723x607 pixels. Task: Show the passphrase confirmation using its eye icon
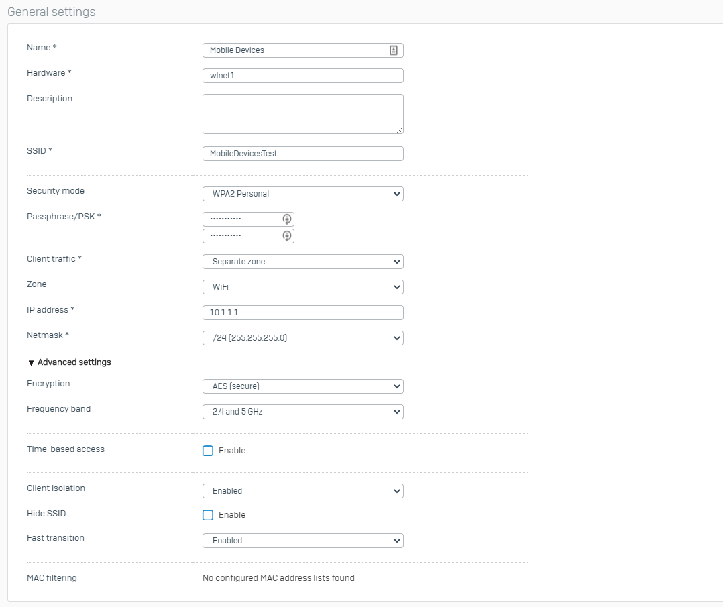(x=288, y=235)
